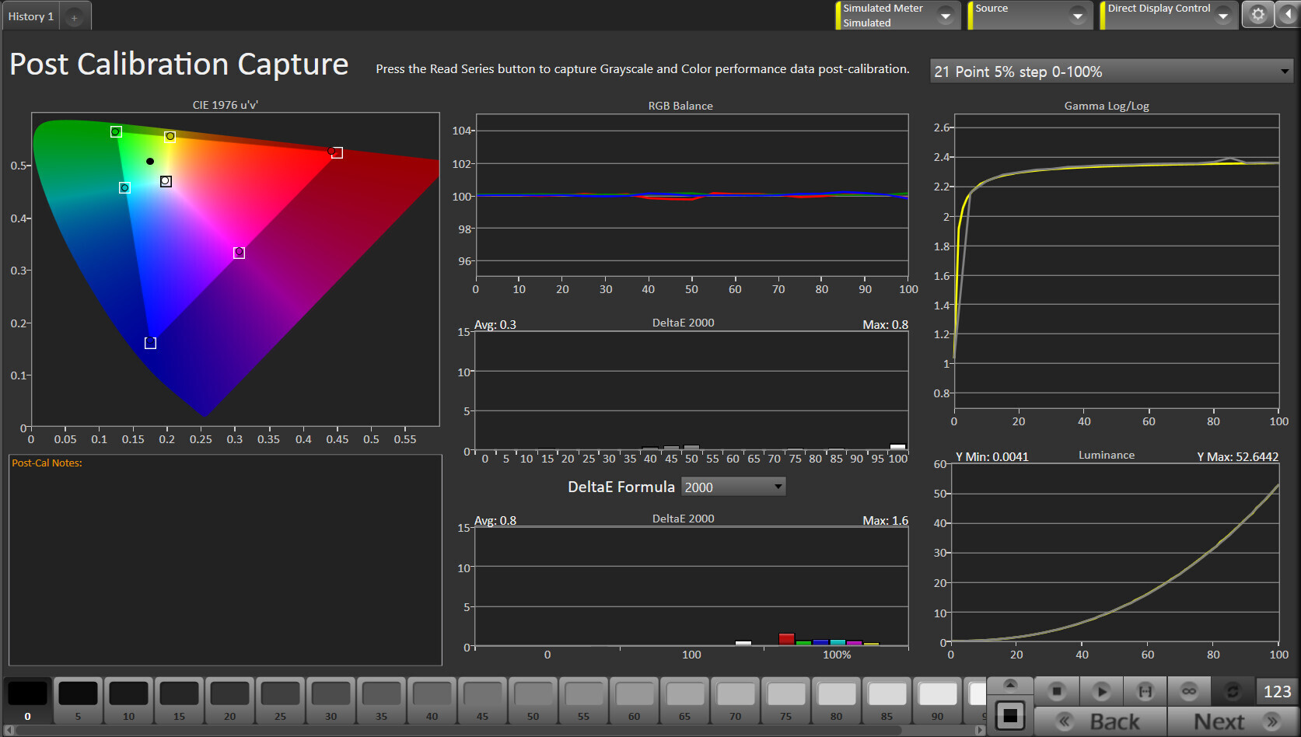This screenshot has height=737, width=1301.
Task: Select the 90 percent gray patch
Action: point(937,700)
